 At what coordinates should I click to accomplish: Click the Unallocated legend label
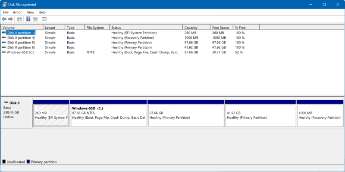tap(16, 162)
